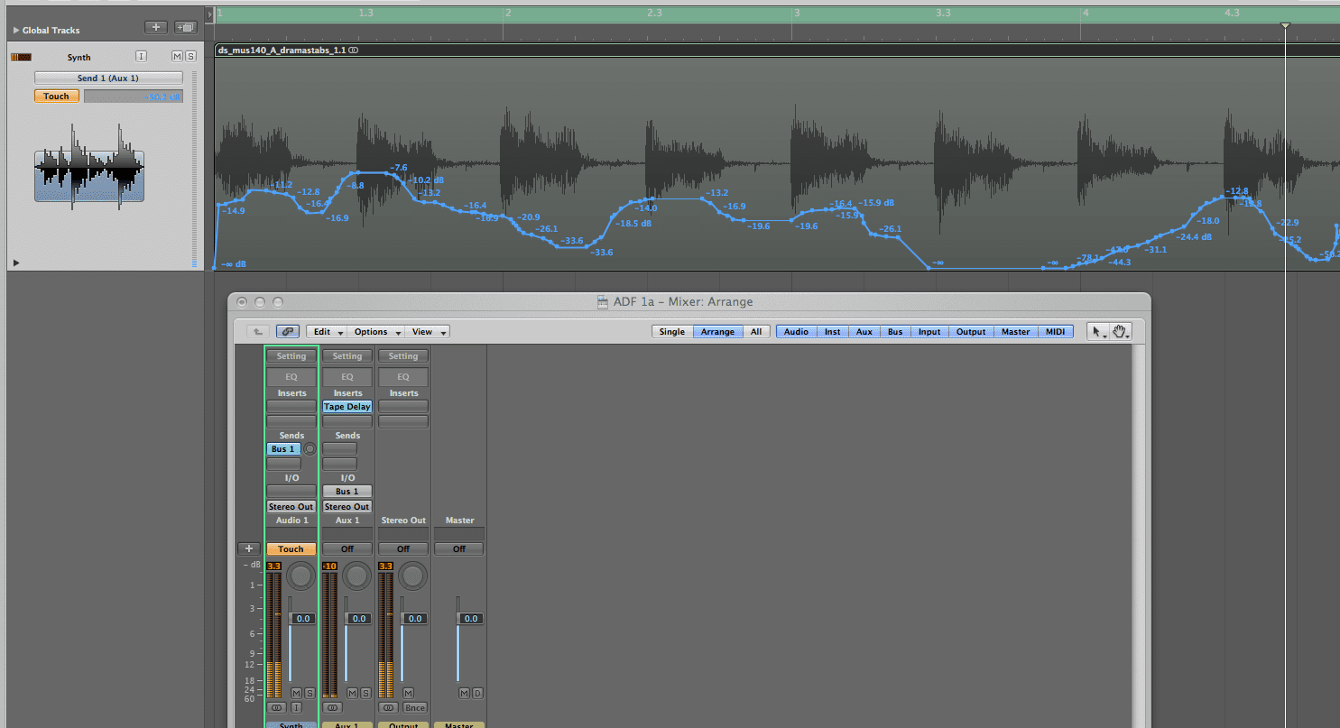This screenshot has width=1340, height=728.
Task: Click the first empty insert slot on Audio 1
Action: pyautogui.click(x=291, y=407)
